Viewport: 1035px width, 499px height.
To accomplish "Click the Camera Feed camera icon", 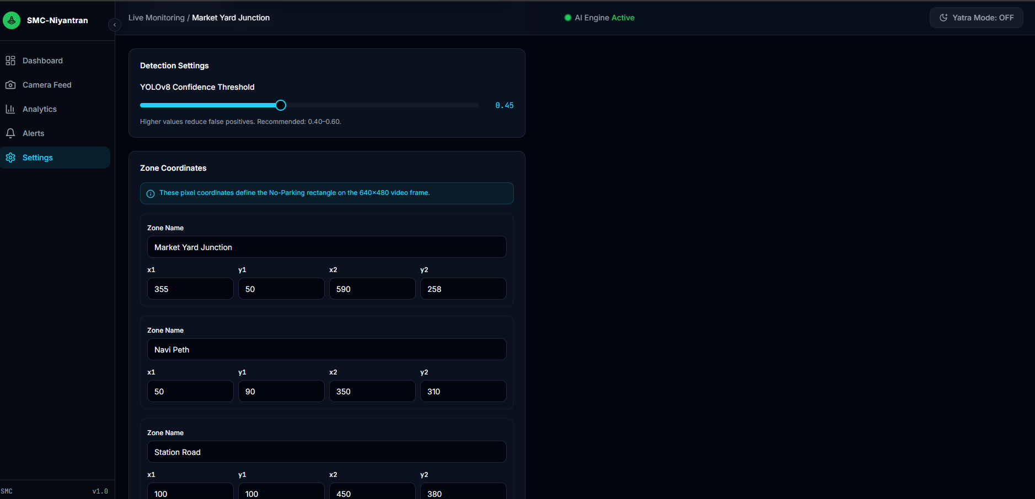I will (x=10, y=85).
